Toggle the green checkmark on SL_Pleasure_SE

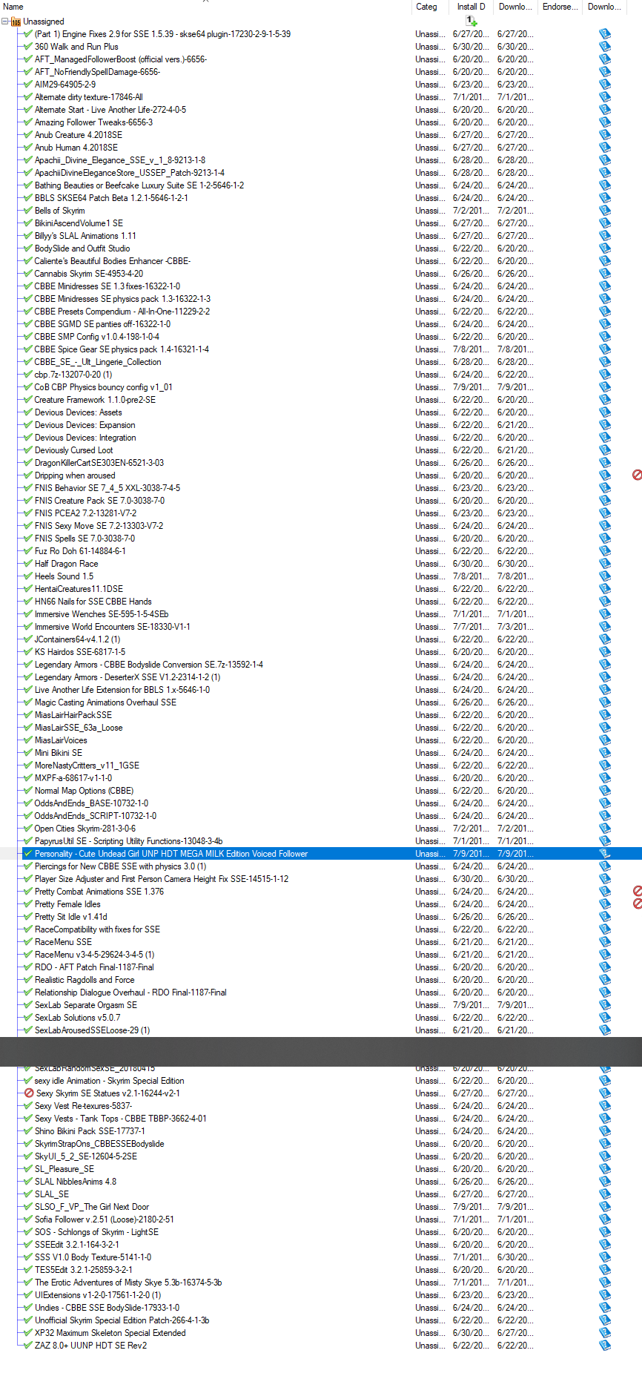[x=28, y=1169]
